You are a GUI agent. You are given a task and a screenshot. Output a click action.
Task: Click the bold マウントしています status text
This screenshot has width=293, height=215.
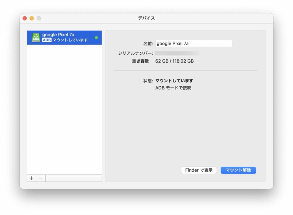point(174,81)
